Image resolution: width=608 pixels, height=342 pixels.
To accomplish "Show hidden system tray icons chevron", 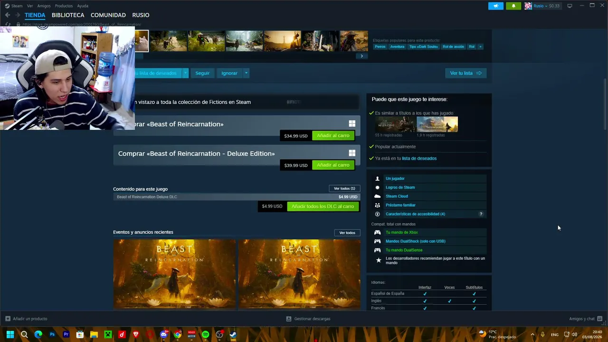I will click(532, 334).
